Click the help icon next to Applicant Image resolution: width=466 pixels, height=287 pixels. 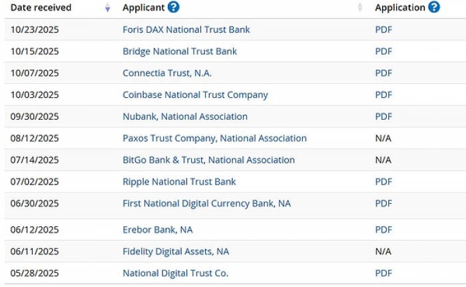coord(174,7)
